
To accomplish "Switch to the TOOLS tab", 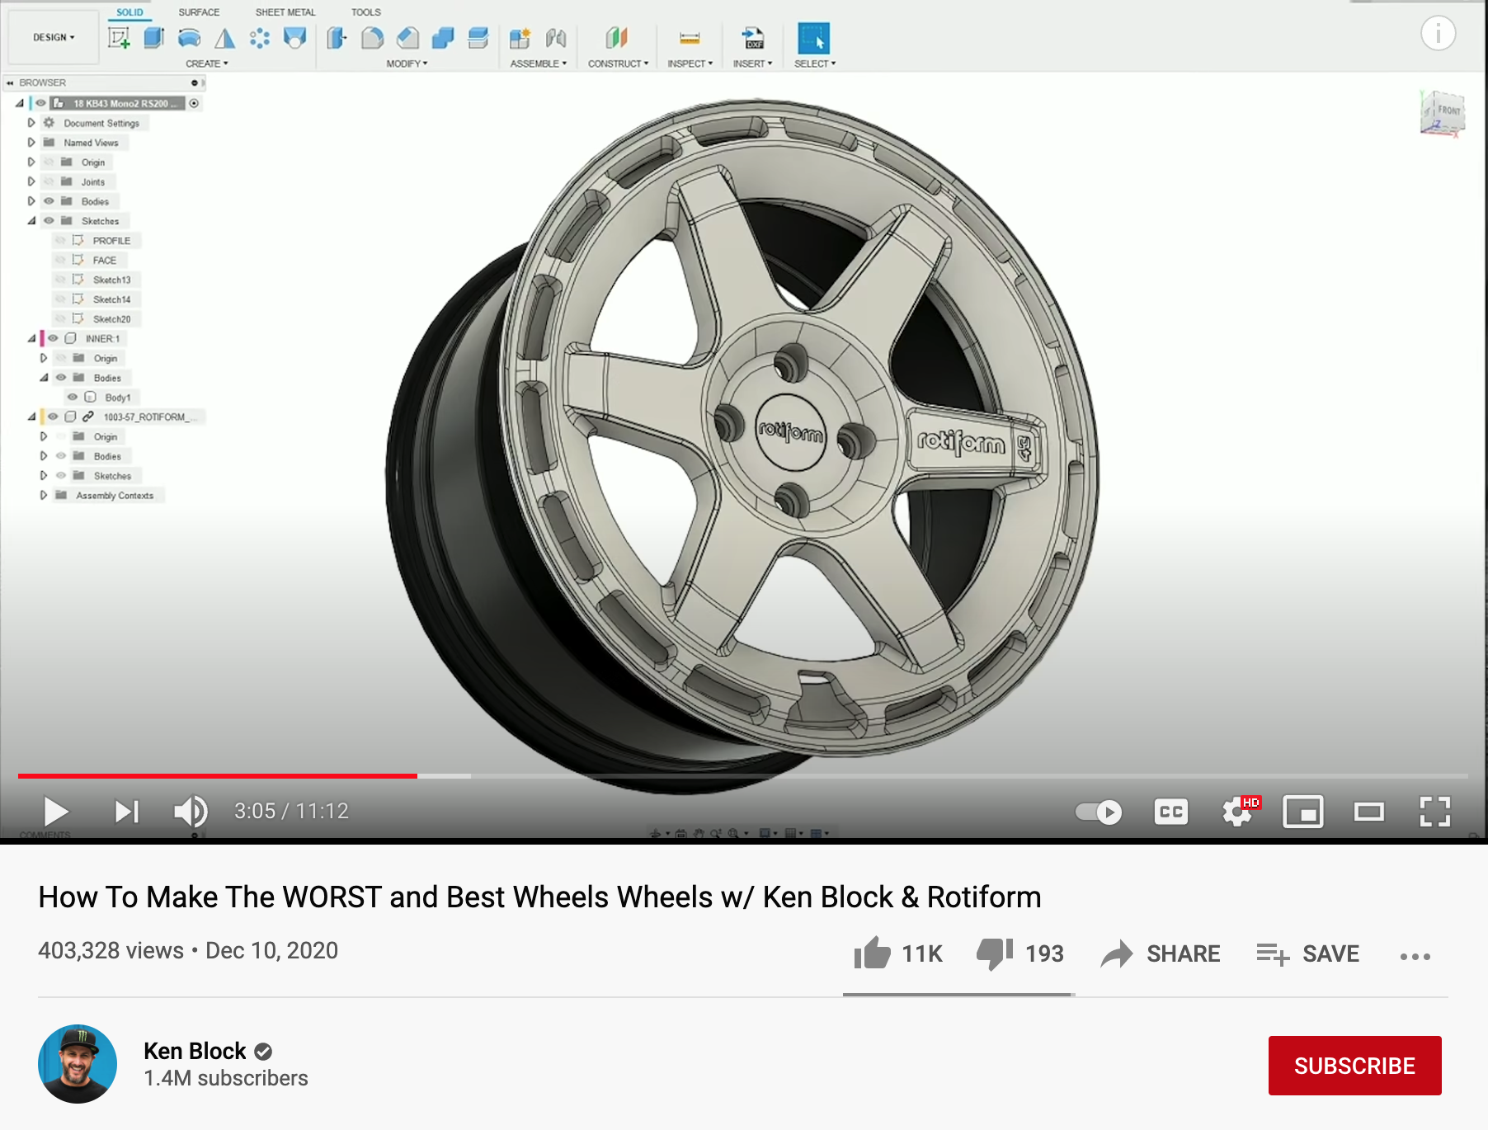I will click(366, 12).
